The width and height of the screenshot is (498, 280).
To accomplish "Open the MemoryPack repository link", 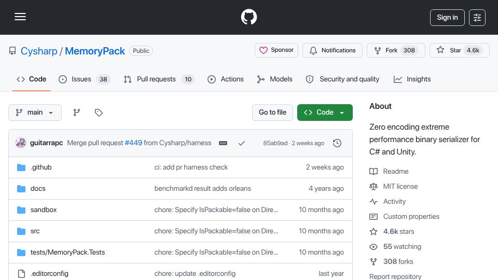I will (94, 51).
